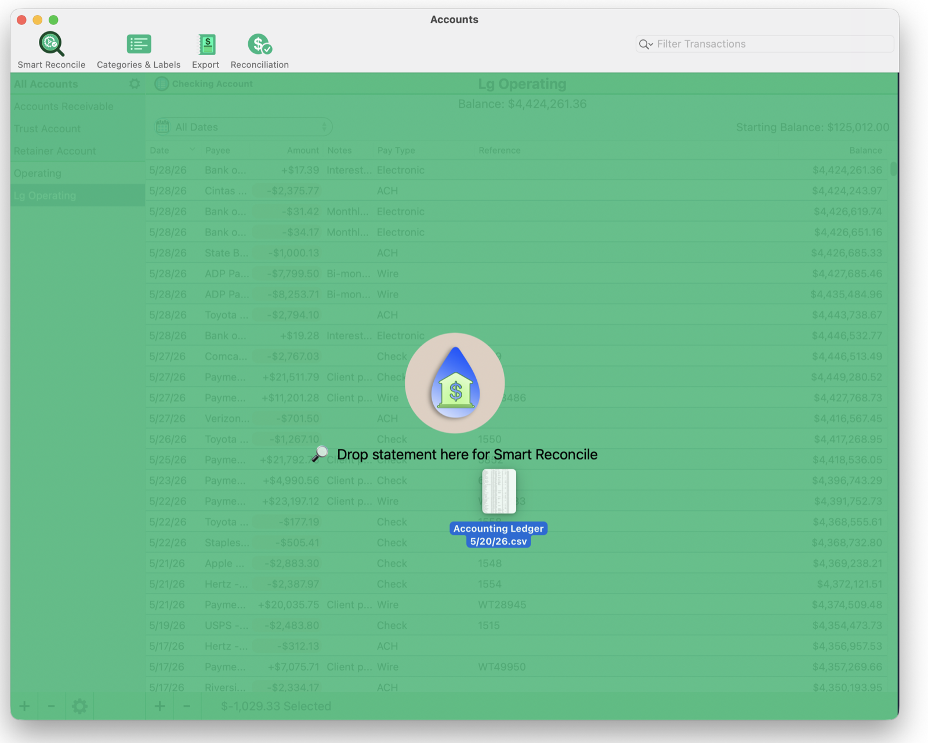Click the $-1,029.33 Selected status text

276,706
